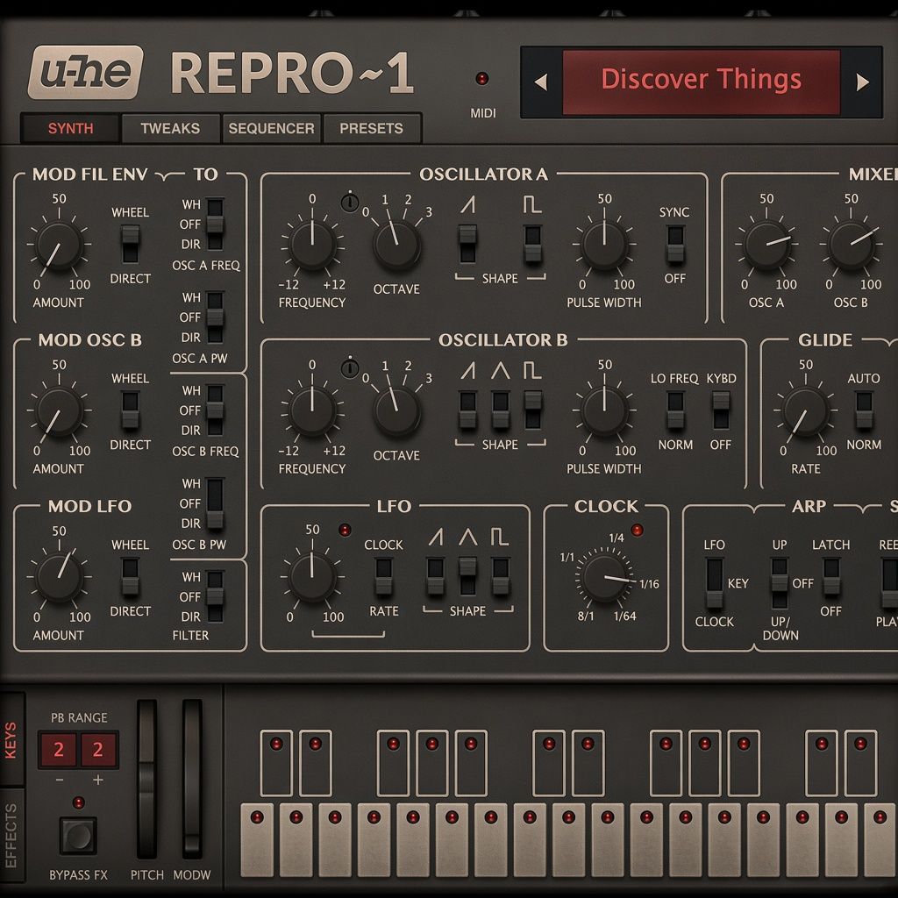The height and width of the screenshot is (898, 898).
Task: Flip MOD LFO wheel/direct switch
Action: (x=130, y=577)
